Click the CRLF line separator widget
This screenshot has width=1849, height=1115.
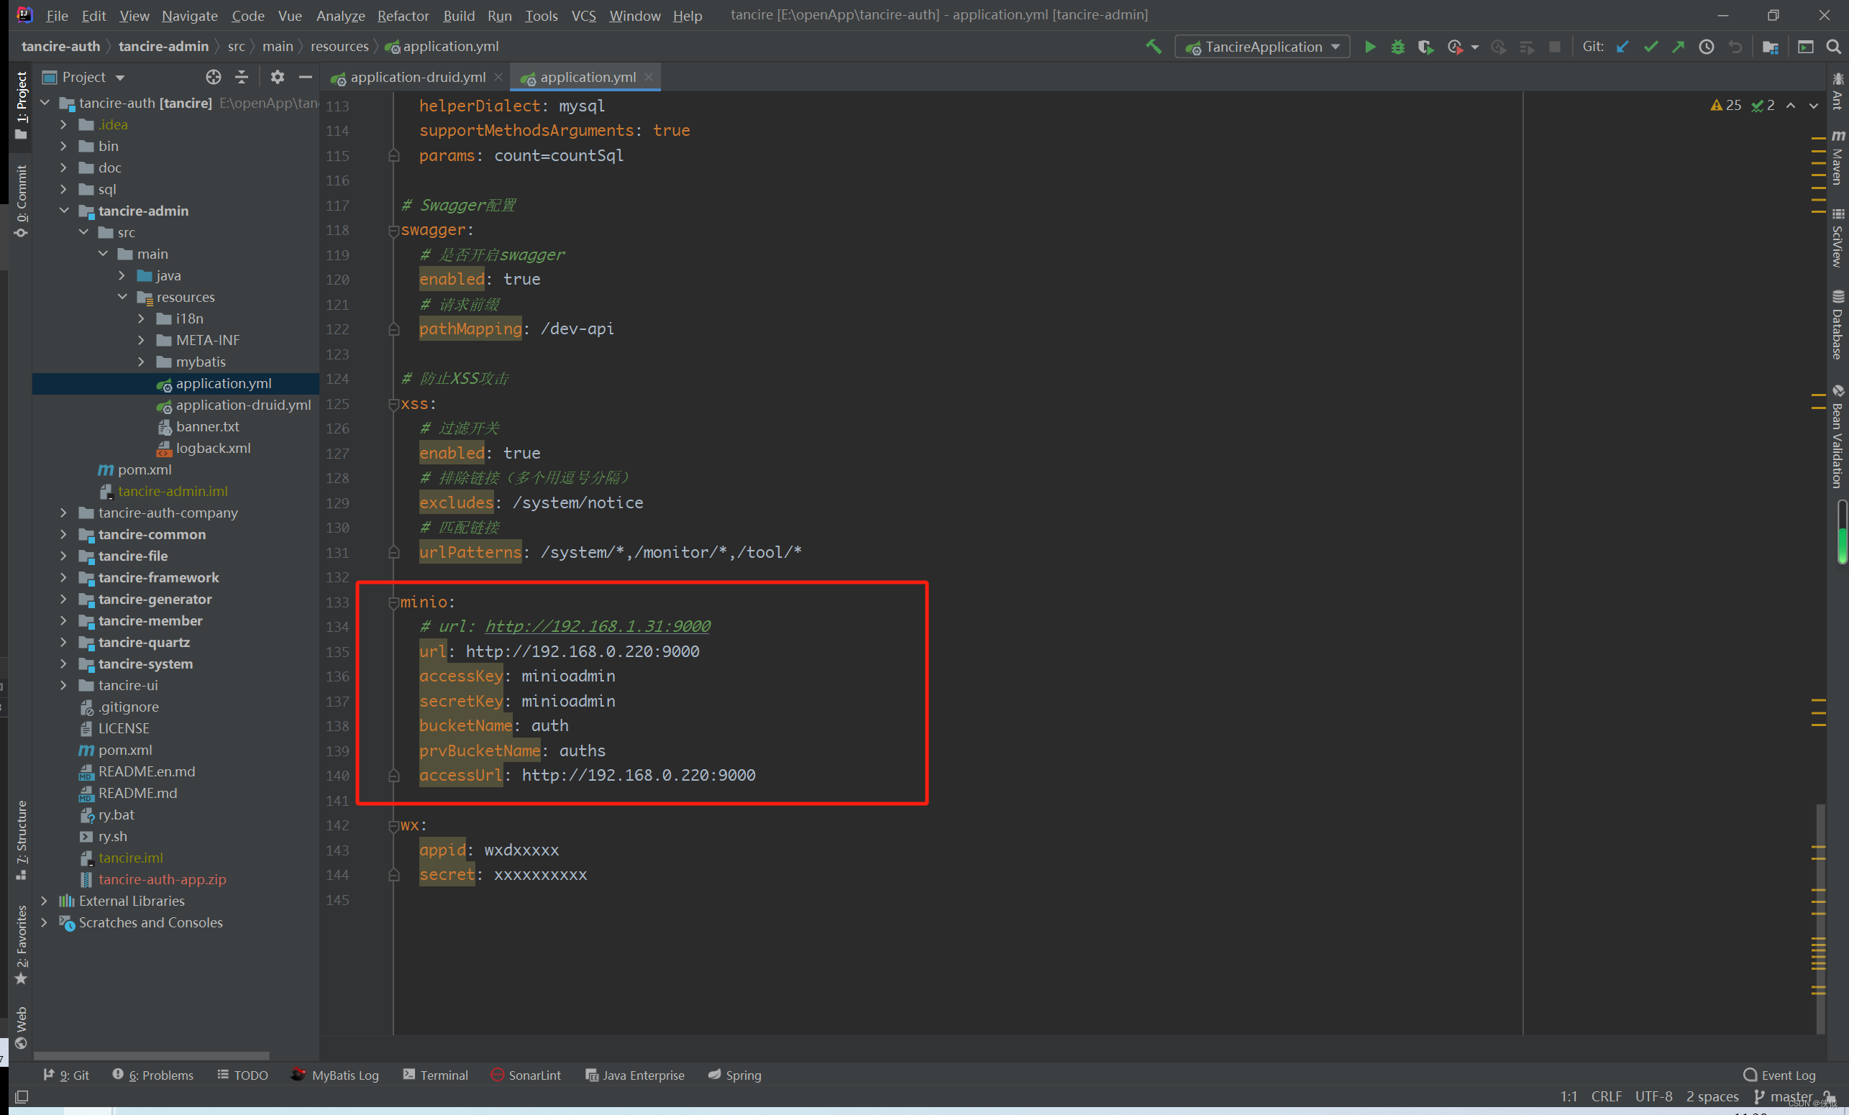click(1606, 1096)
